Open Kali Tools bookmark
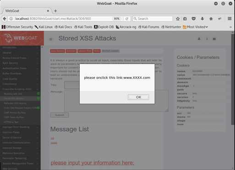This screenshot has height=170, width=235. (x=83, y=27)
